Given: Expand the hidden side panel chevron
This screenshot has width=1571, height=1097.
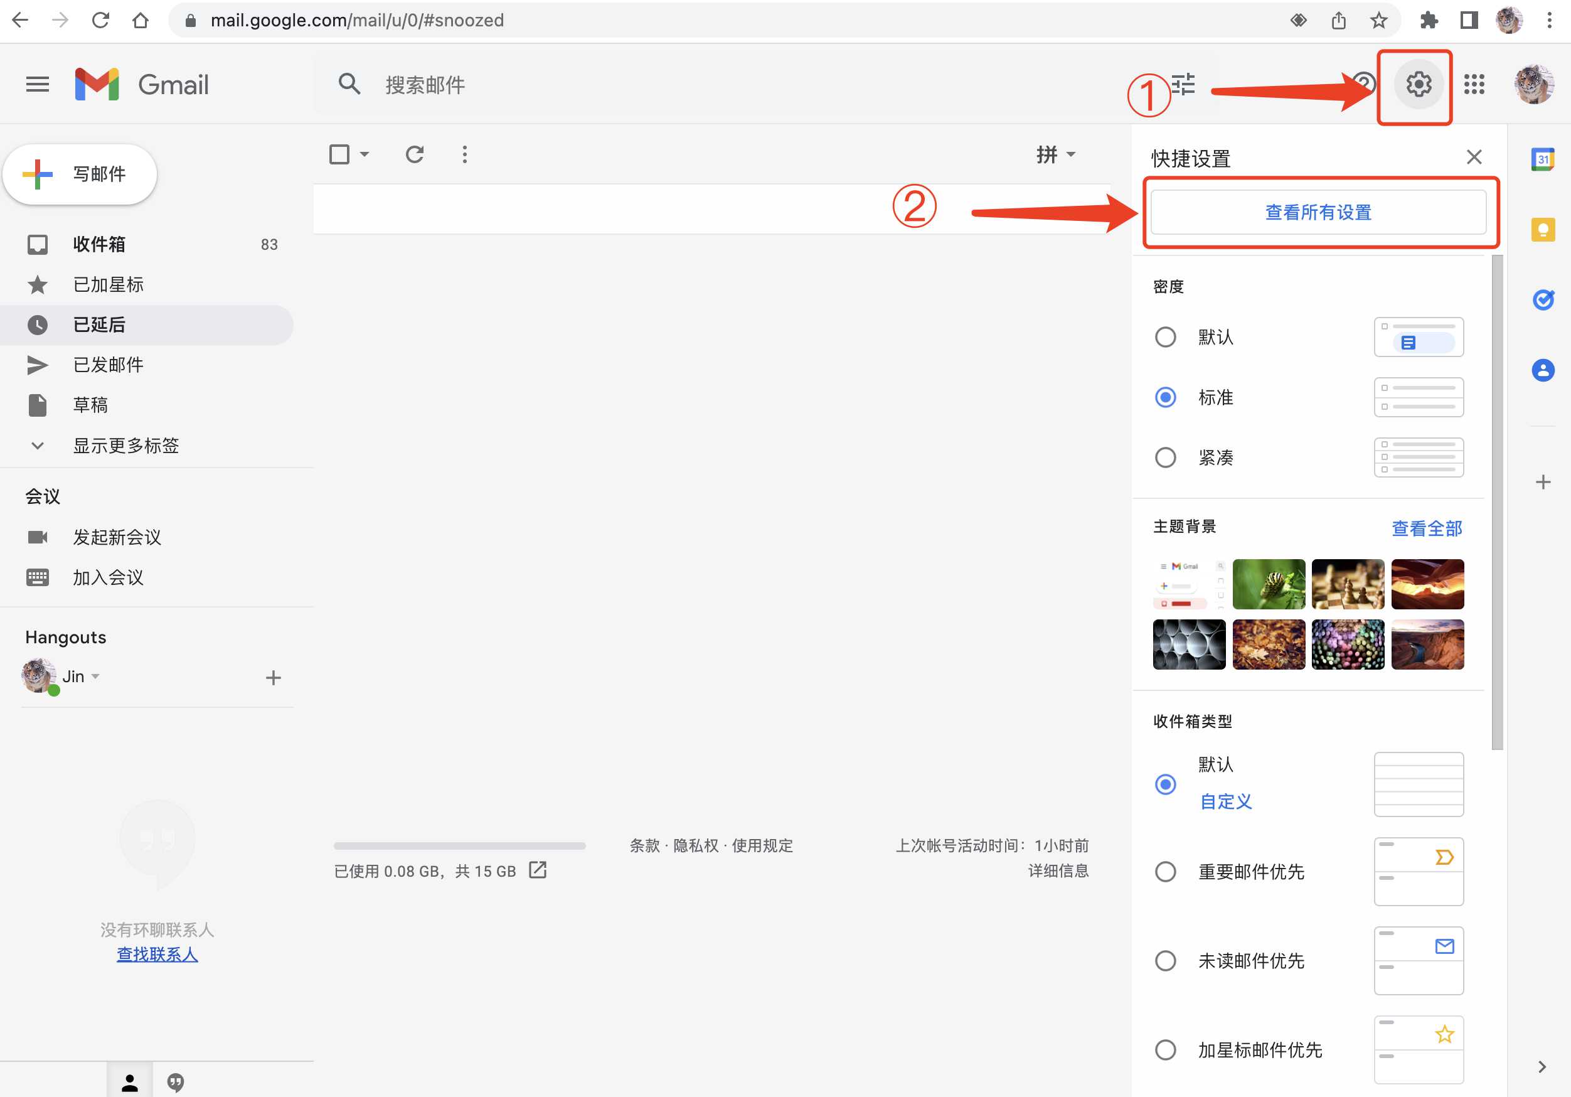Looking at the screenshot, I should click(1542, 1067).
